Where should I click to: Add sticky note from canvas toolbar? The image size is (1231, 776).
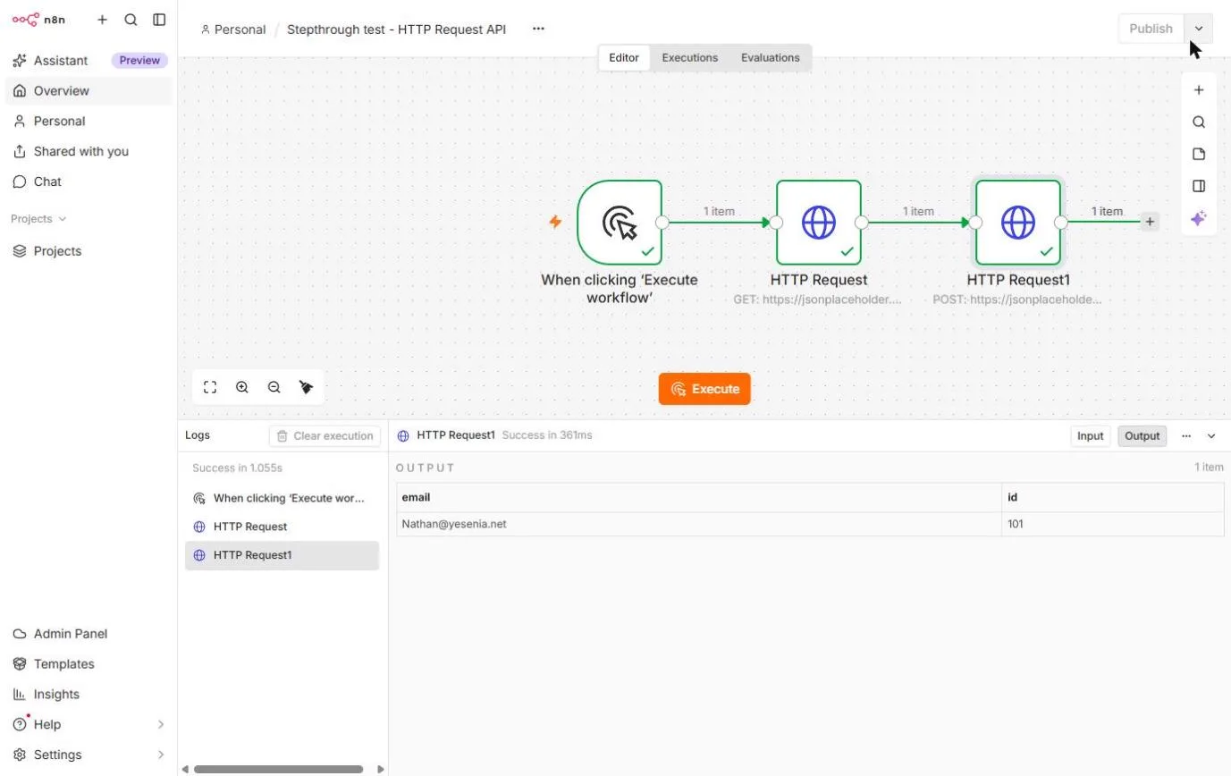pos(1199,155)
